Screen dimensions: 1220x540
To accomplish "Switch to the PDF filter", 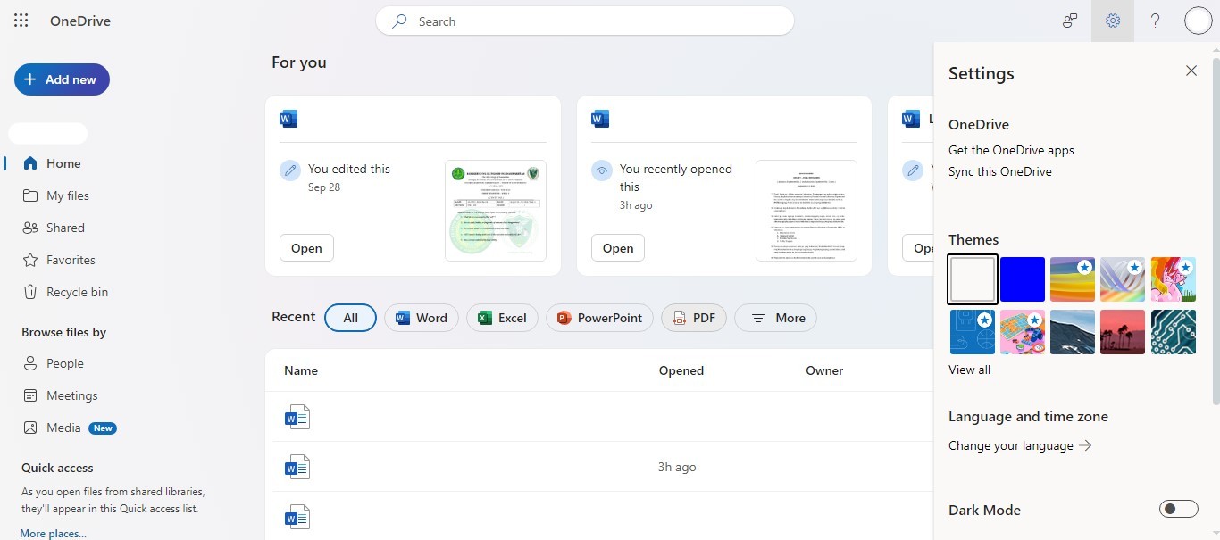I will pos(693,317).
